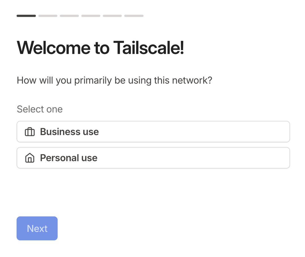Screen dimensions: 305x257
Task: Advance the setup by clicking Next
Action: [x=37, y=228]
